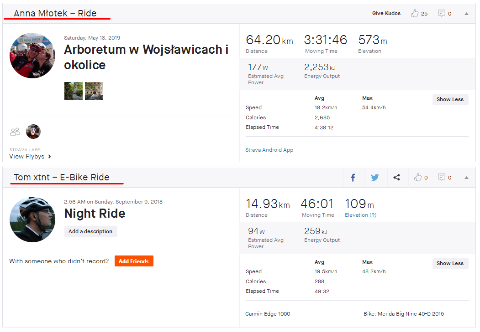
Task: Collapse Anna Młotek's ride panel
Action: tap(466, 14)
